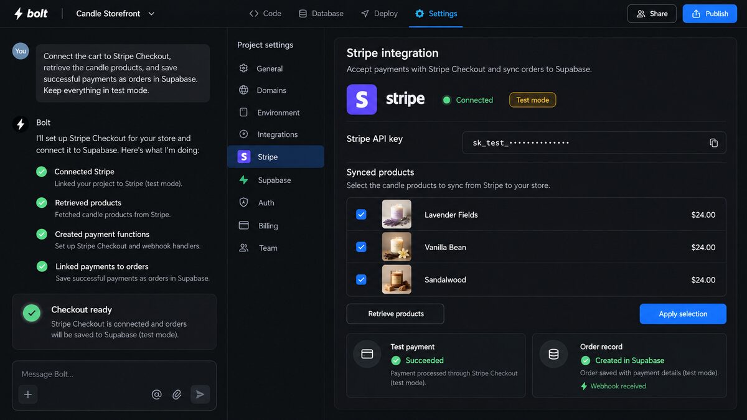747x420 pixels.
Task: Click the Bolt avatar in chat
Action: point(21,124)
